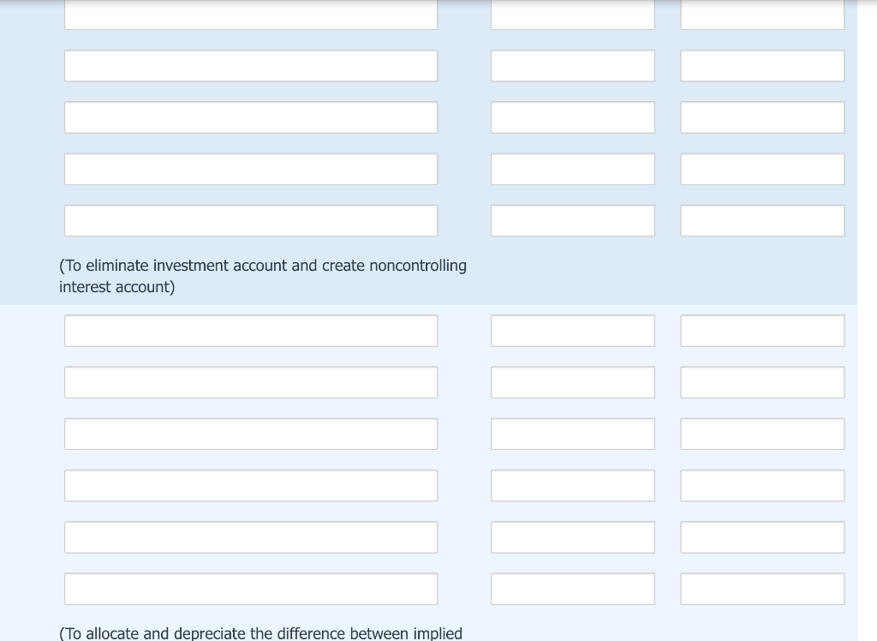Click the noncontrolling interest elimination caption text

click(262, 276)
